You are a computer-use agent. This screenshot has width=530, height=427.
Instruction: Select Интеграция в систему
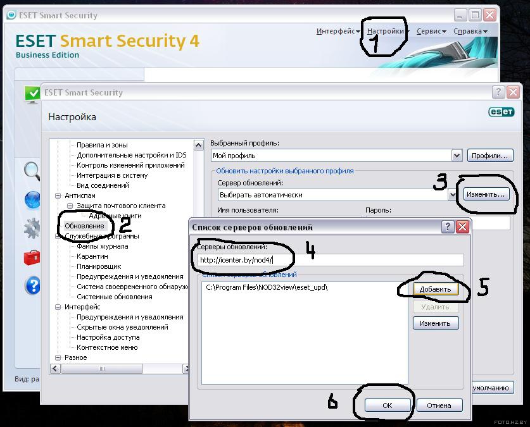tap(112, 175)
